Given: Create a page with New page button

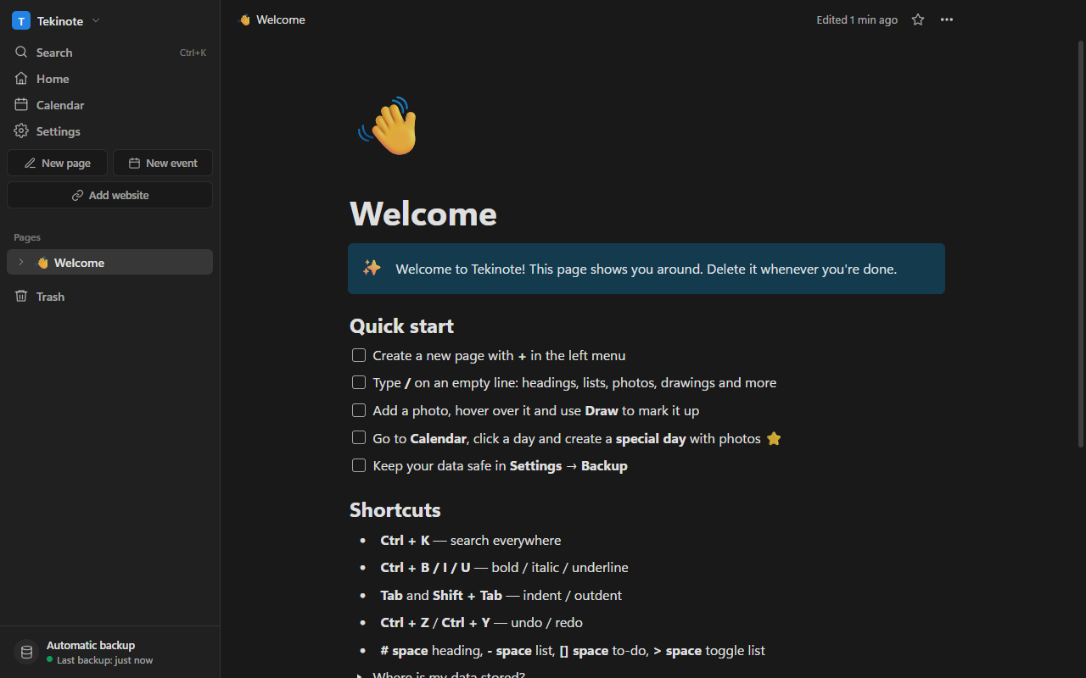Looking at the screenshot, I should 57,163.
